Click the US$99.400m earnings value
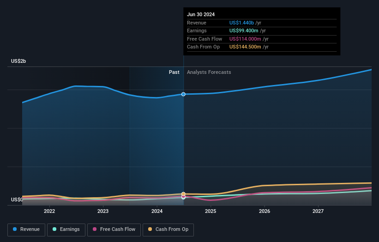 point(244,30)
